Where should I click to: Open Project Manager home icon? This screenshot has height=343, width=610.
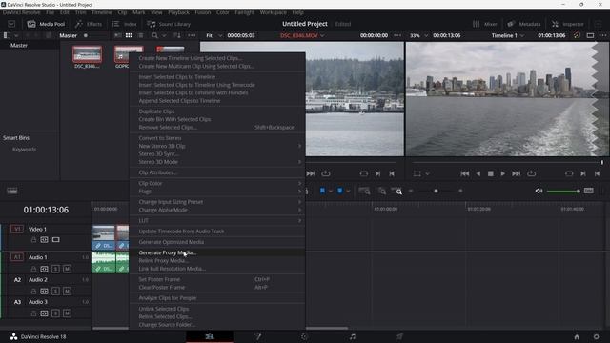[x=577, y=336]
